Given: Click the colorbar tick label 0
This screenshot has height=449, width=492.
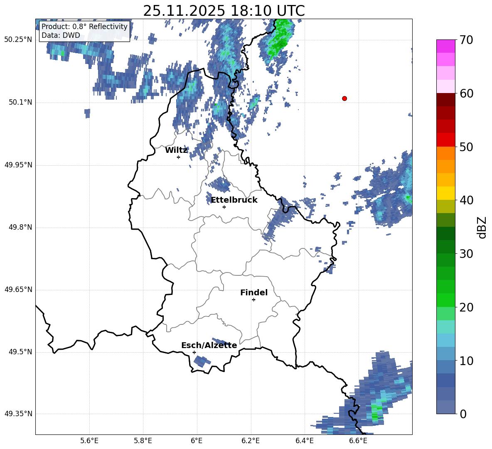Looking at the screenshot, I should [463, 414].
